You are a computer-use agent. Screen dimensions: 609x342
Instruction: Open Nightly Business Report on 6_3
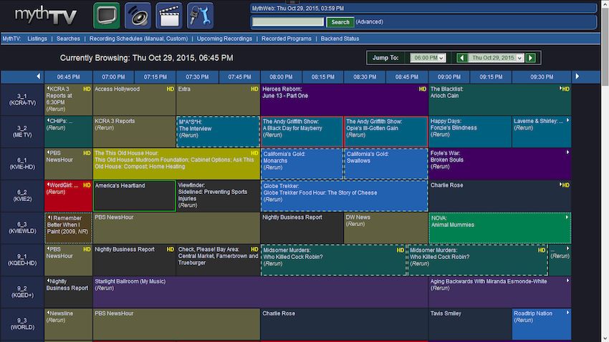pyautogui.click(x=302, y=228)
